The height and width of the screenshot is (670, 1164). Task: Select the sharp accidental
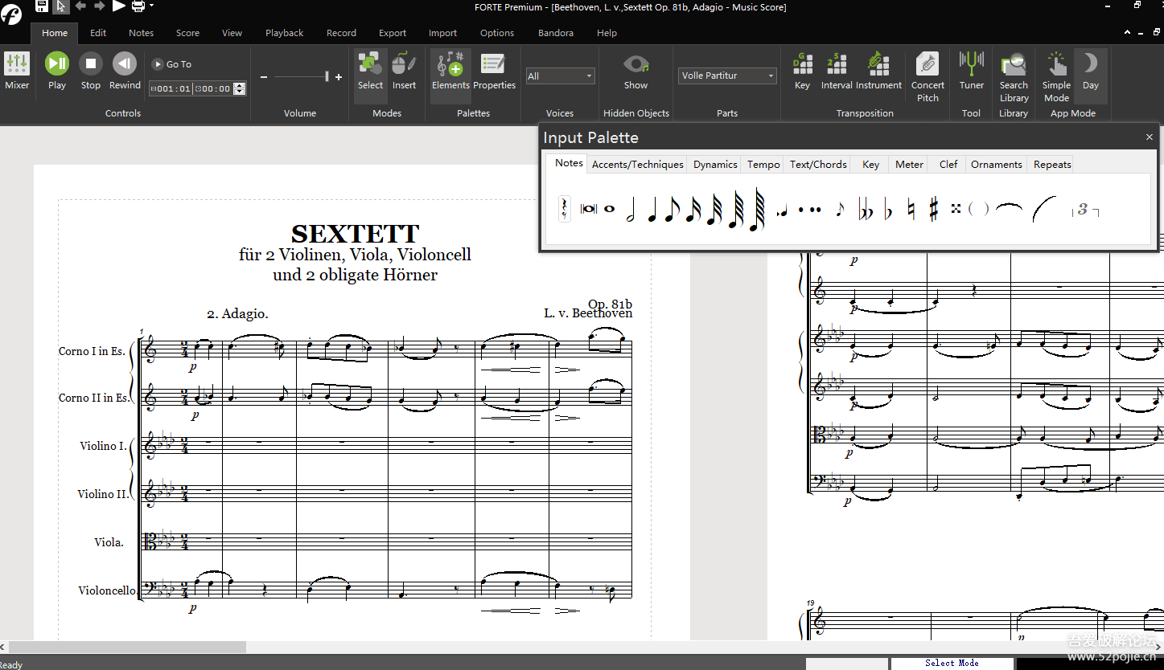click(933, 210)
